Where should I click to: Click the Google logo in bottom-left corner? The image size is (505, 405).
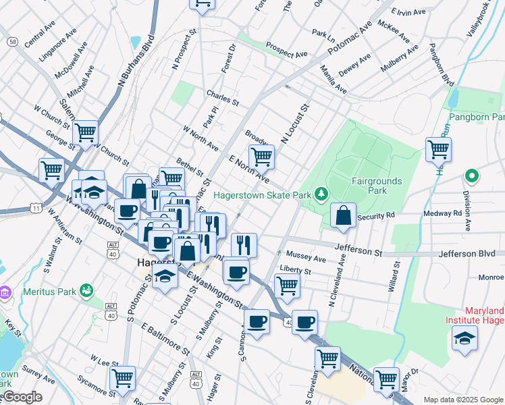(x=21, y=397)
